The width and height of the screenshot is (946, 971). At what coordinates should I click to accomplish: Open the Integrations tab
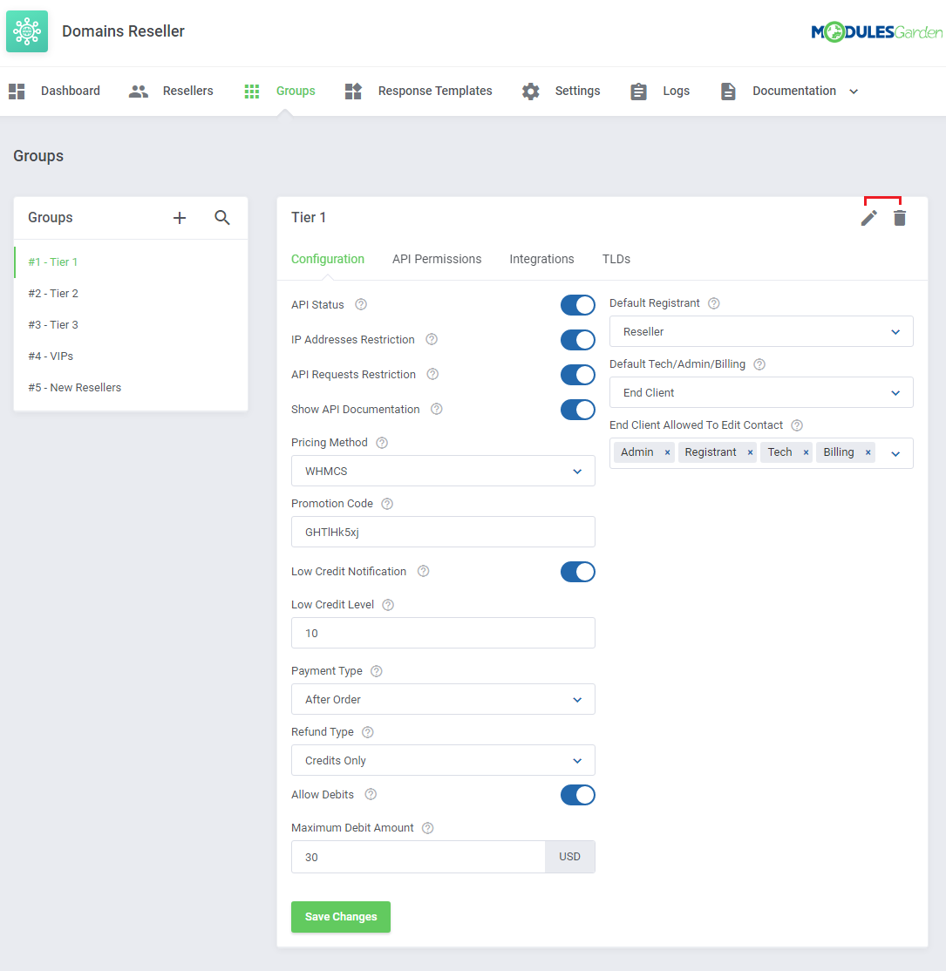coord(541,259)
